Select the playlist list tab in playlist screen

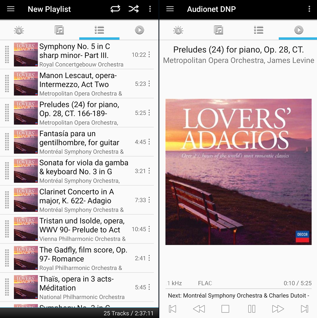pos(99,30)
